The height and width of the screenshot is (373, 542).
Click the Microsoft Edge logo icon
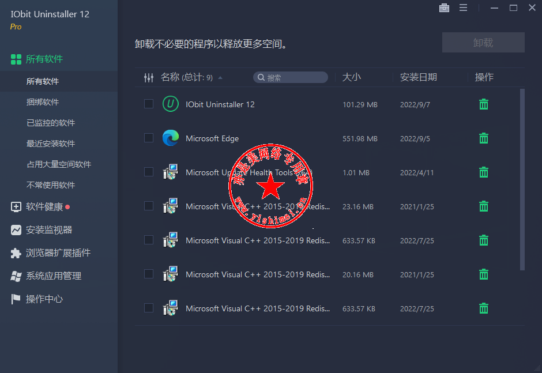point(171,138)
